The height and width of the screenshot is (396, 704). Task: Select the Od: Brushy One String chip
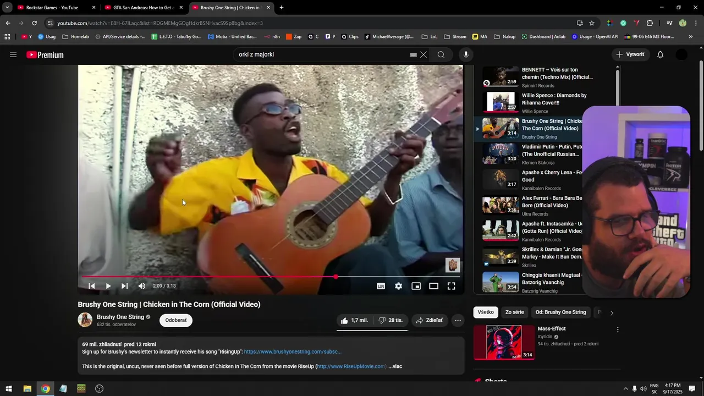click(x=560, y=312)
